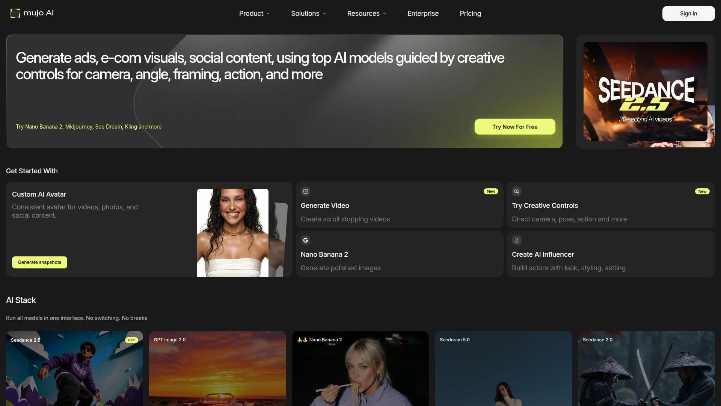The height and width of the screenshot is (406, 721).
Task: Click the Try Creative Controls icon
Action: [x=517, y=191]
